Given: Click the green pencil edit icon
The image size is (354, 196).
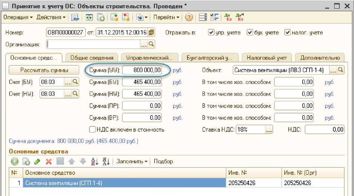Looking at the screenshot, I should pyautogui.click(x=37, y=161).
